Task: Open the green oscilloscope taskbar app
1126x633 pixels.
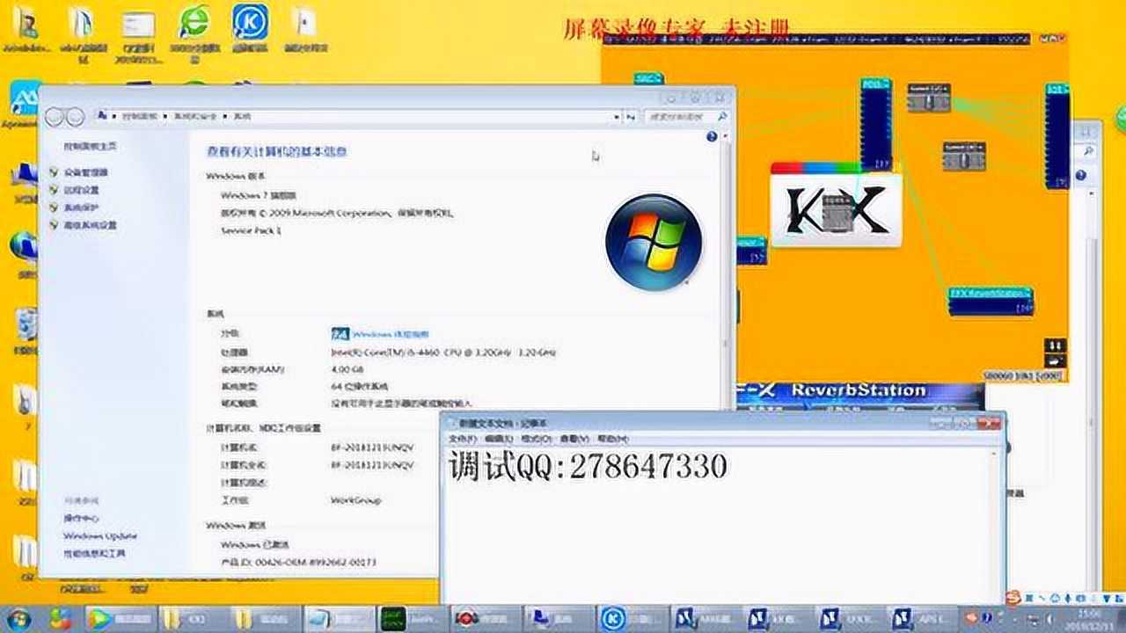Action: [413, 618]
